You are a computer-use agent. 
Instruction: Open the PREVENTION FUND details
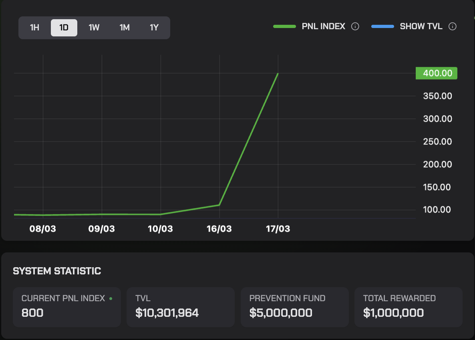point(294,307)
